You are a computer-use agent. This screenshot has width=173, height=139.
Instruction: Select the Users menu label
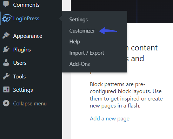point(20,63)
